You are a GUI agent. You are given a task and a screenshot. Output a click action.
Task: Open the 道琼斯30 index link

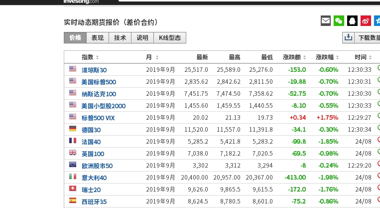point(94,70)
